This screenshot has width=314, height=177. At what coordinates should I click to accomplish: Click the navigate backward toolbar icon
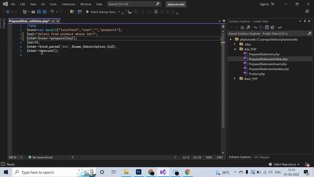coord(8,12)
